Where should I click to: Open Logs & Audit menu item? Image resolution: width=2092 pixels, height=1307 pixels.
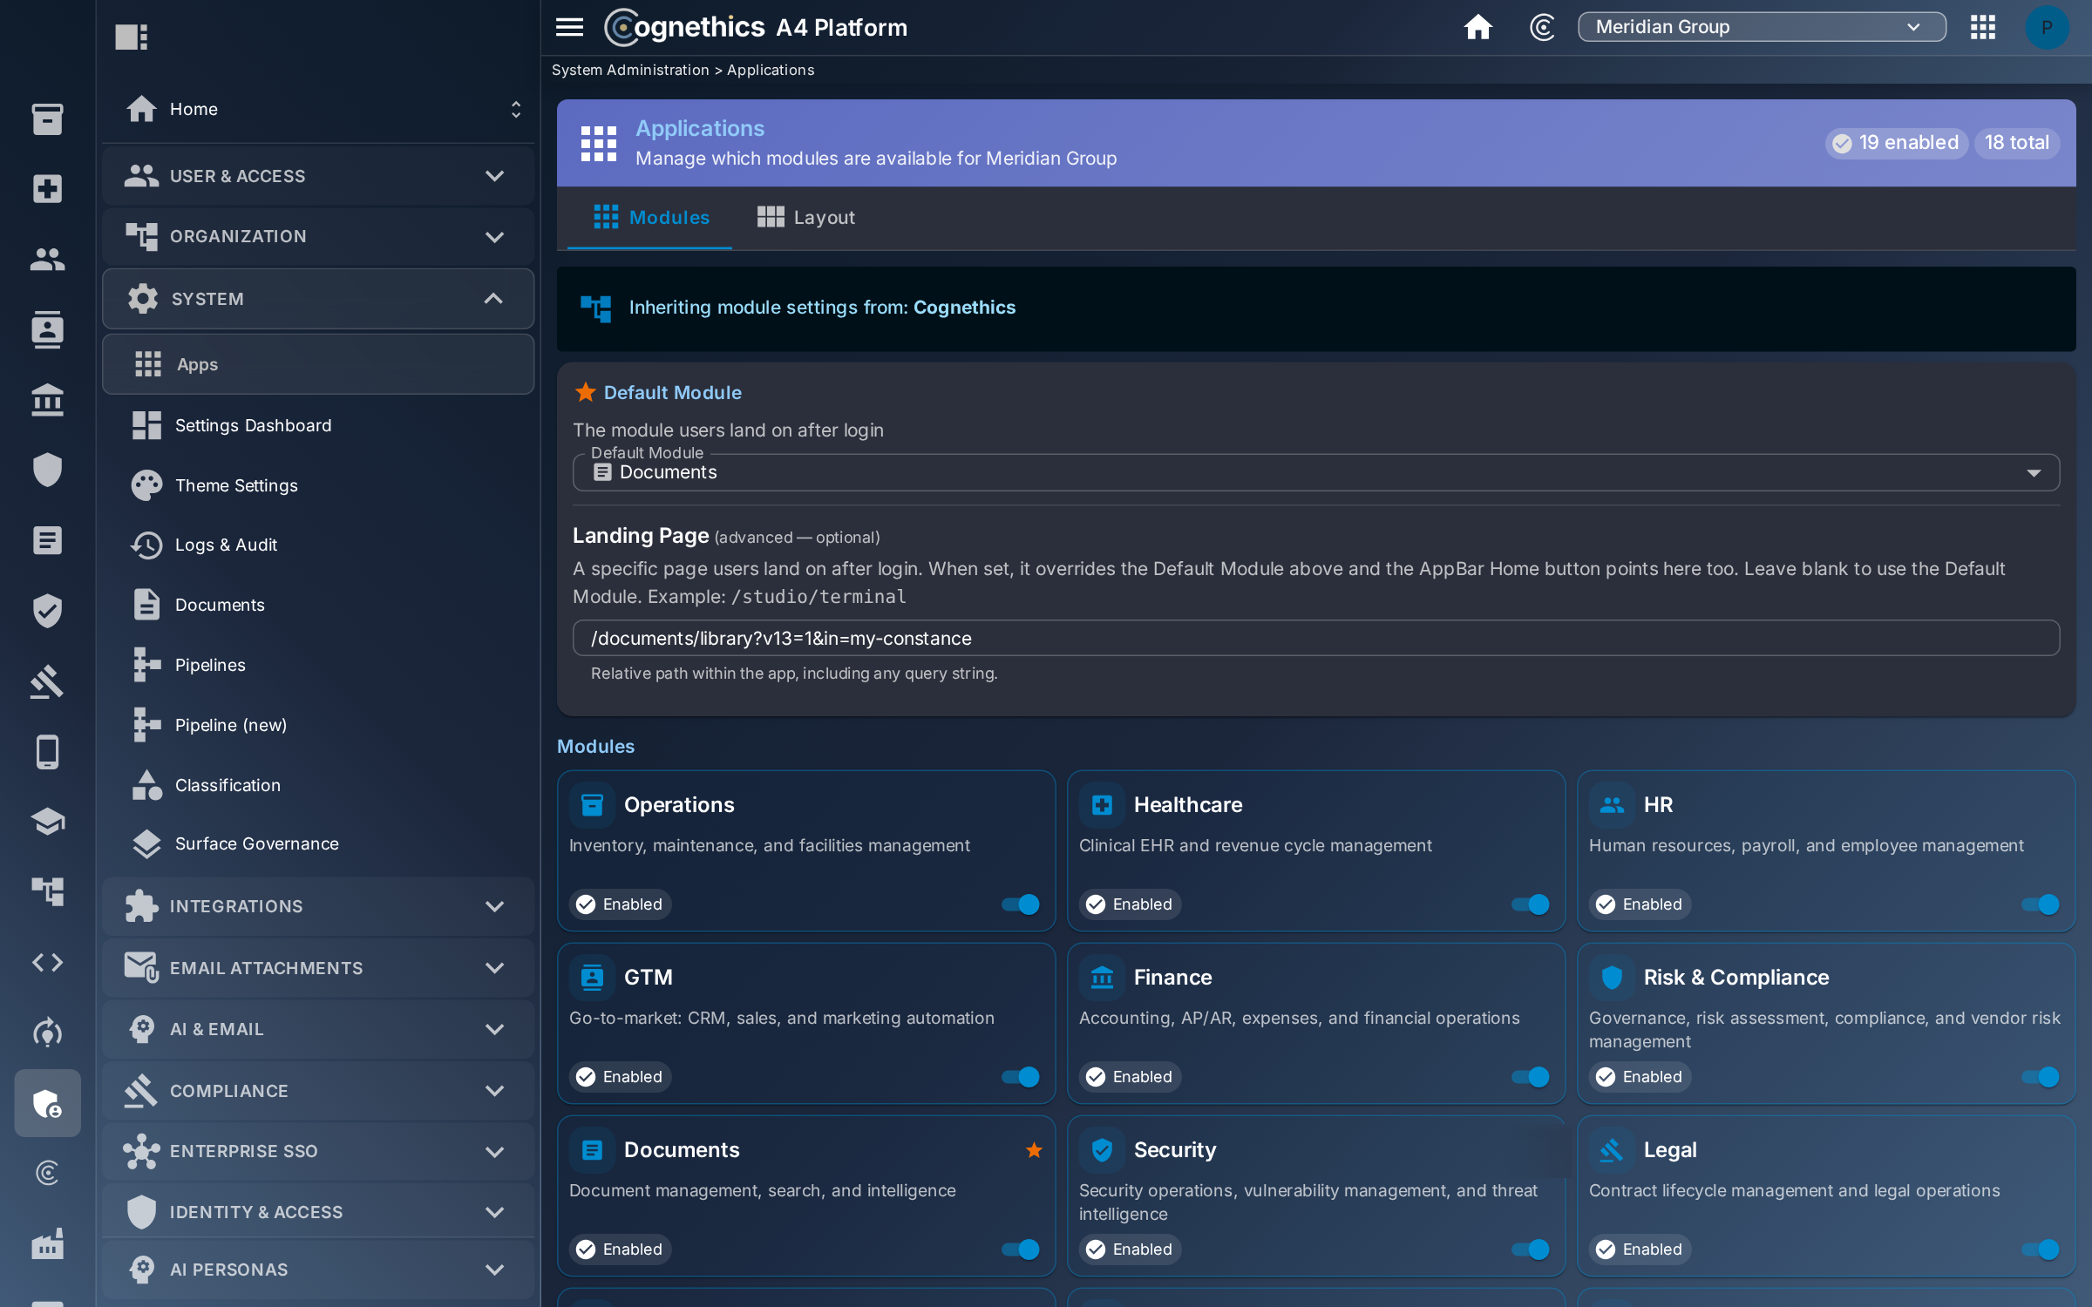coord(318,545)
